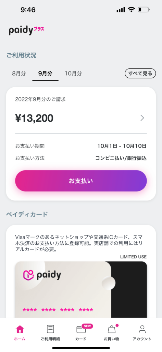The height and width of the screenshot is (352, 162).
Task: Select the 9月分 tab
Action: point(45,74)
